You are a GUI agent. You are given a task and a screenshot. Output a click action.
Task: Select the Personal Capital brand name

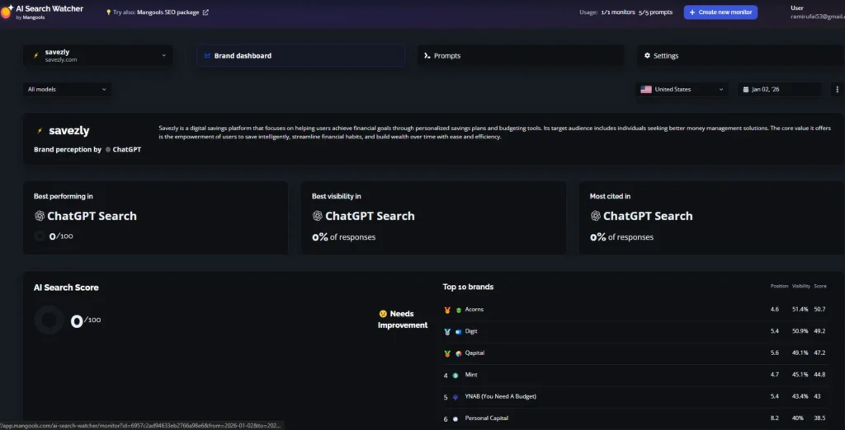coord(487,418)
